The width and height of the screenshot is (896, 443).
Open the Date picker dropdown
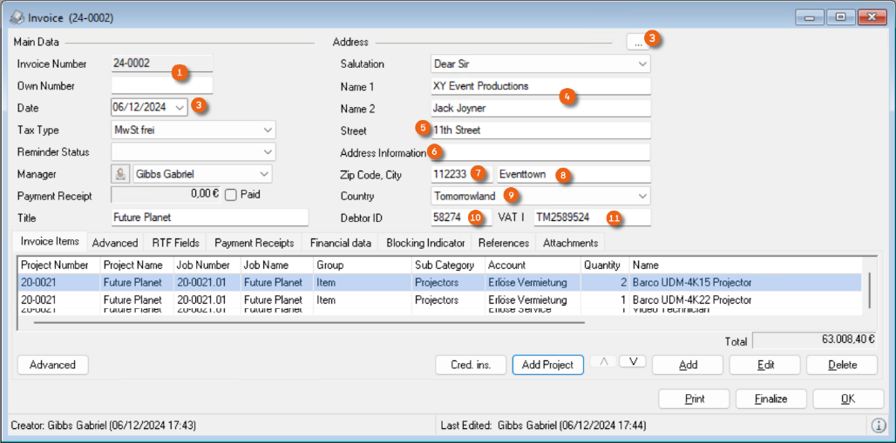click(180, 108)
